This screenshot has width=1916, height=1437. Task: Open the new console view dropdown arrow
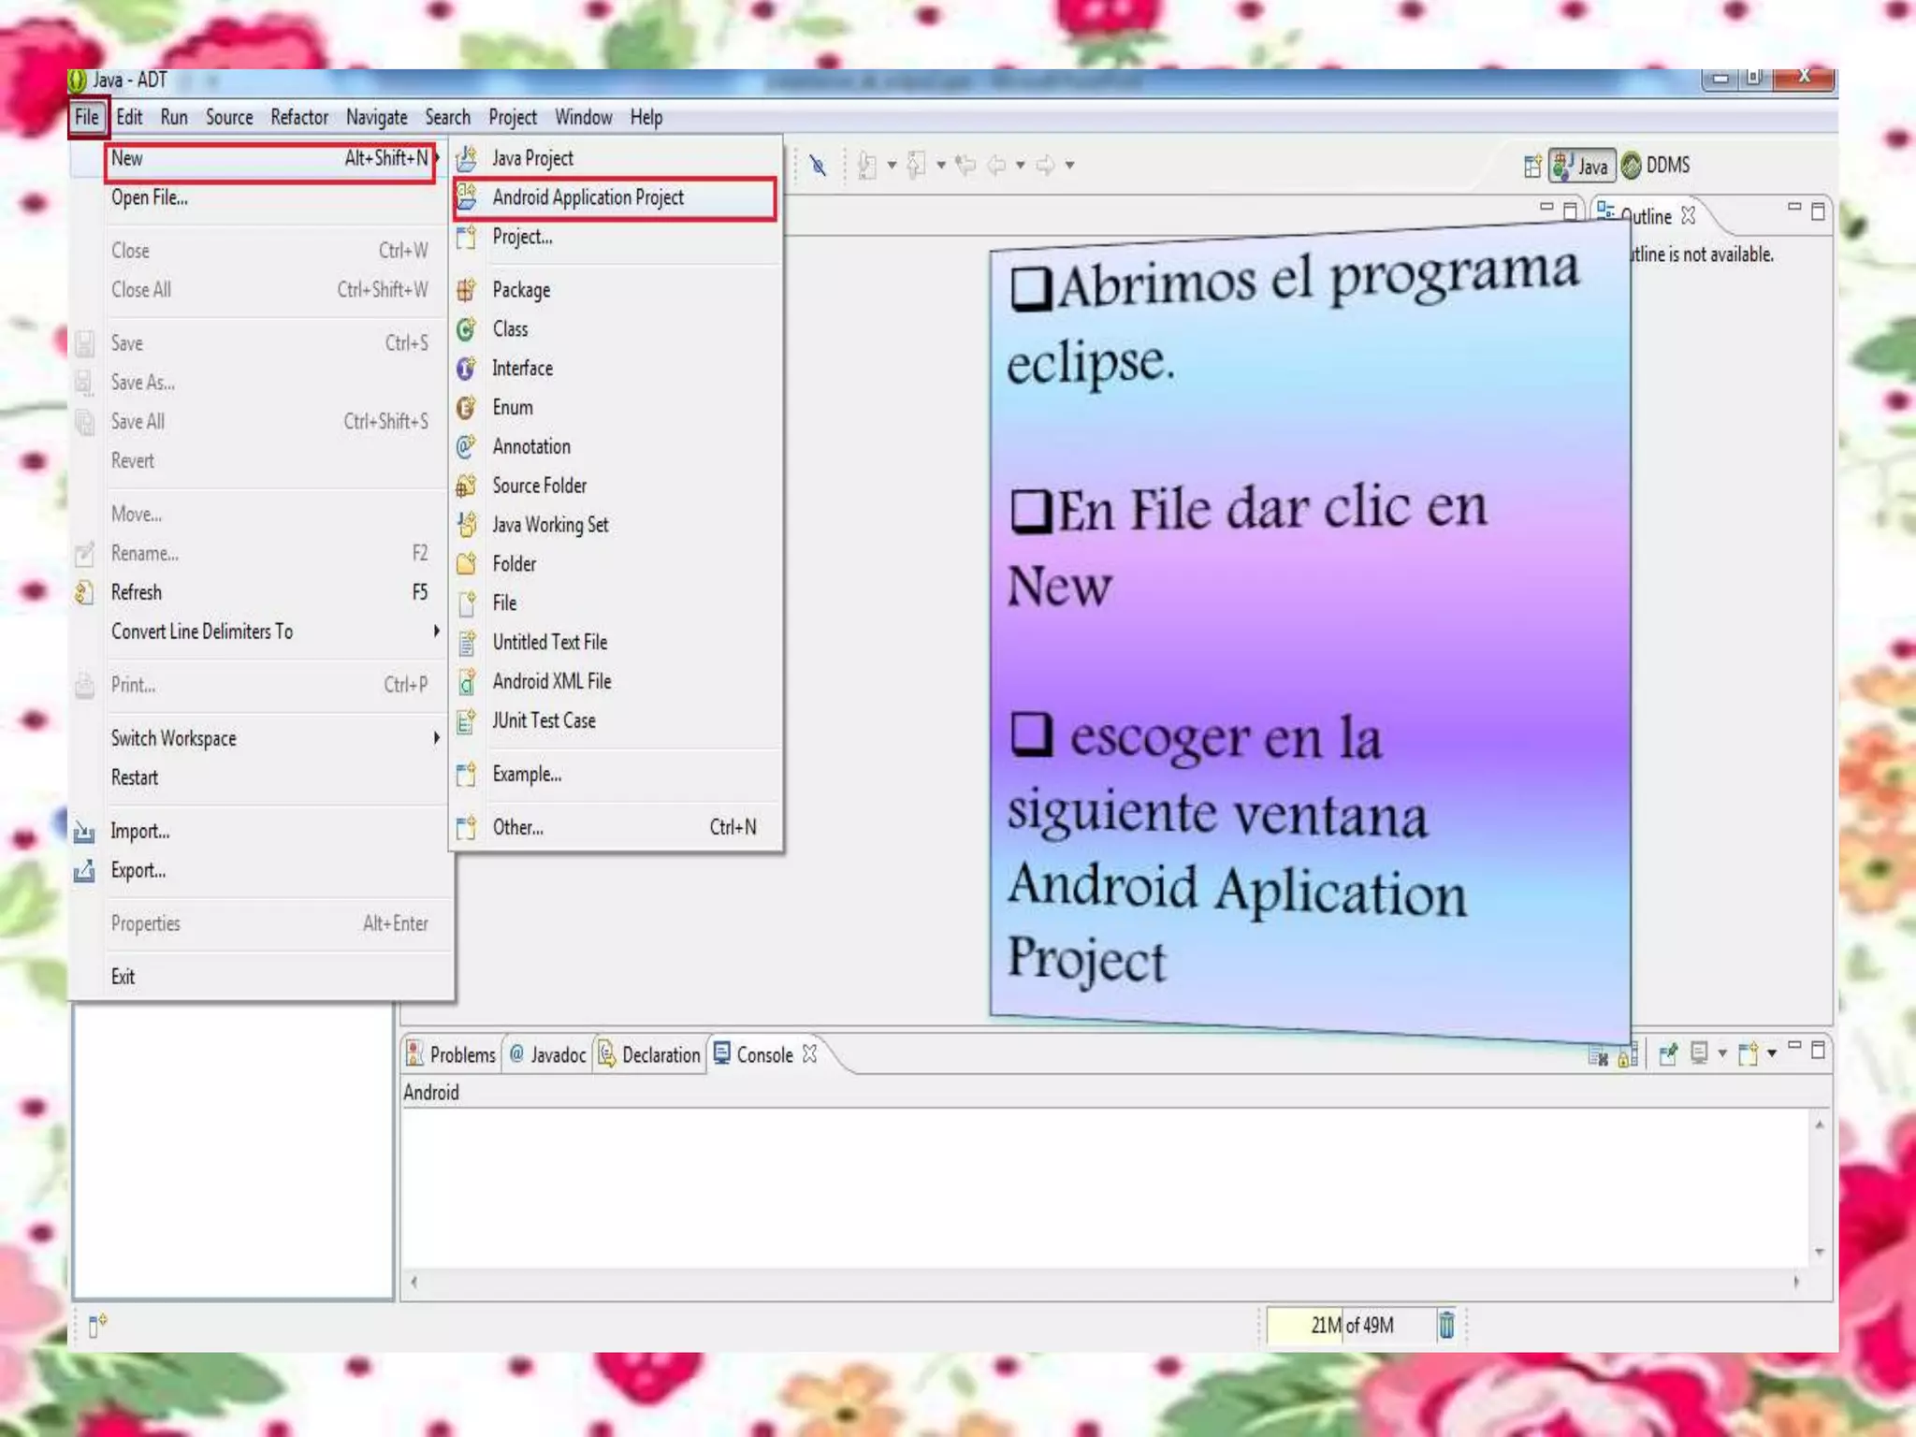1772,1054
